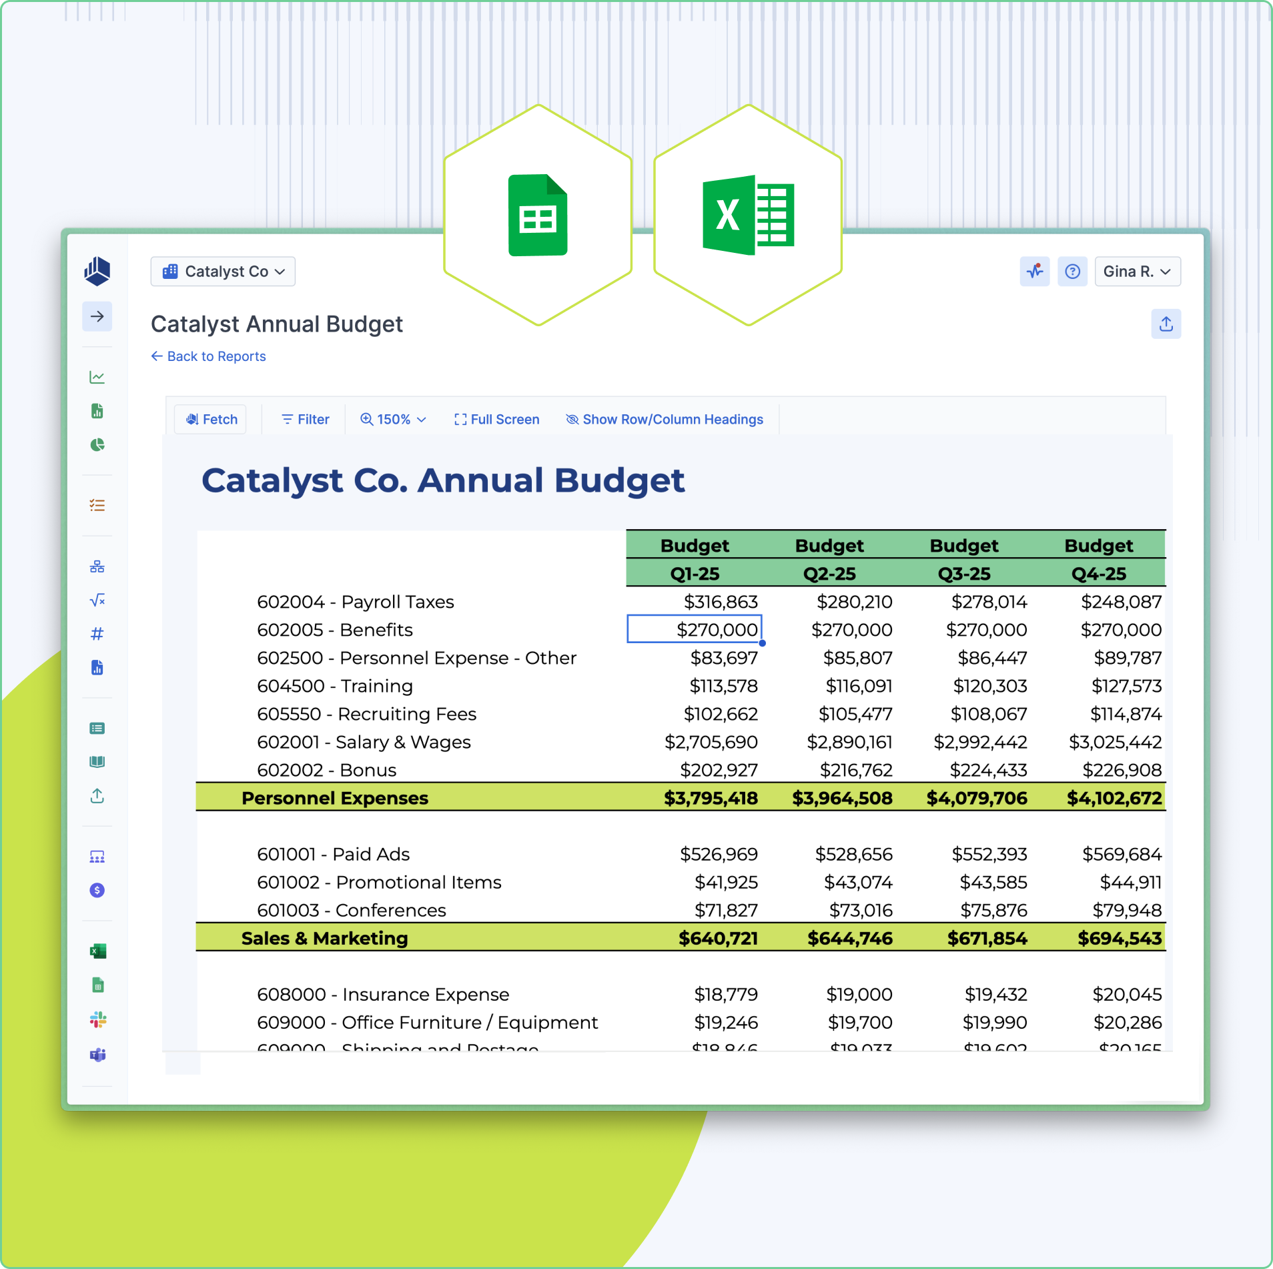Image resolution: width=1273 pixels, height=1269 pixels.
Task: Click the 'Catalyst Co. Annual Budget' sheet title
Action: click(443, 480)
